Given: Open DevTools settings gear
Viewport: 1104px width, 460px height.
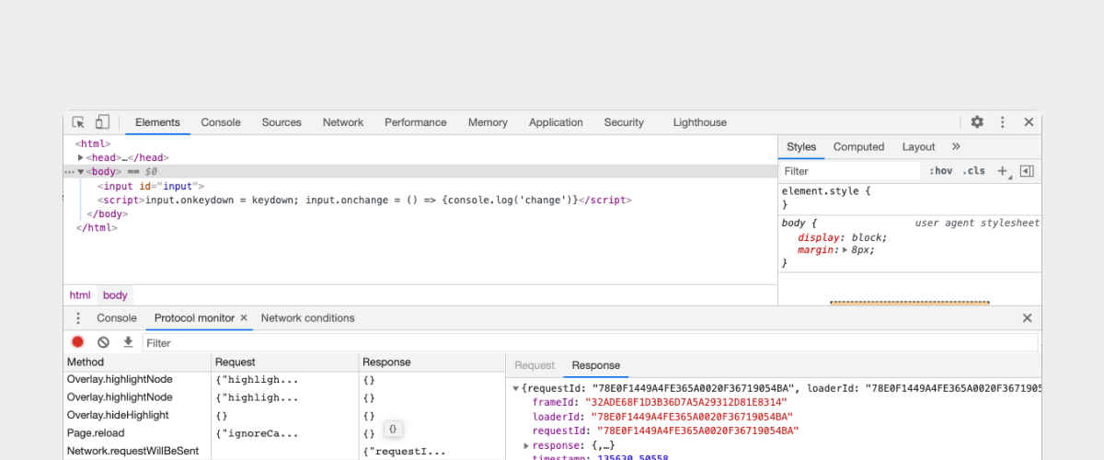Looking at the screenshot, I should 977,122.
